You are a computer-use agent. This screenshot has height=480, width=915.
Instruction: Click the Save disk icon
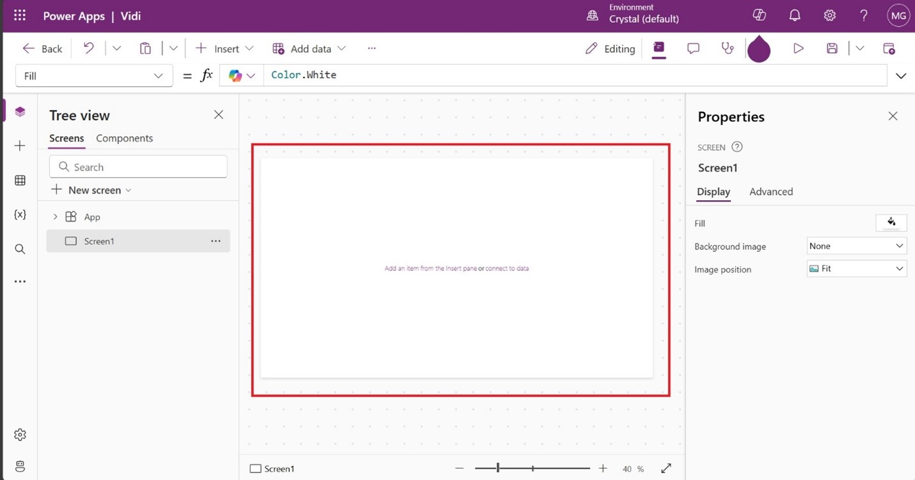pyautogui.click(x=832, y=49)
